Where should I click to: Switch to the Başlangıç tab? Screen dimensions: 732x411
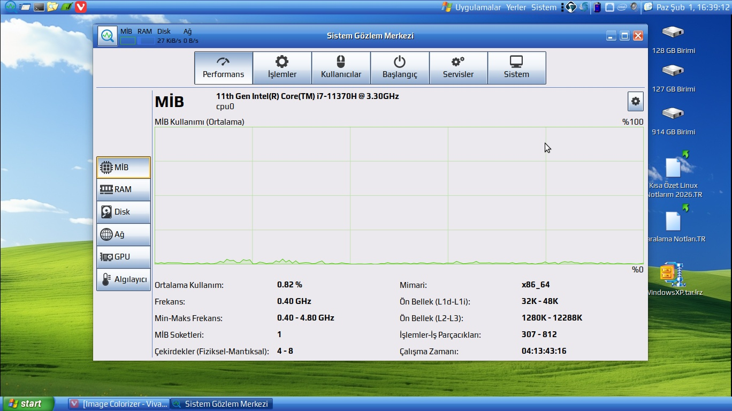tap(400, 68)
